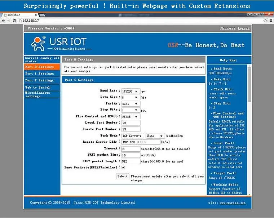Open the Baud Rate 115200 dropdown
The height and width of the screenshot is (218, 274).
(131, 91)
